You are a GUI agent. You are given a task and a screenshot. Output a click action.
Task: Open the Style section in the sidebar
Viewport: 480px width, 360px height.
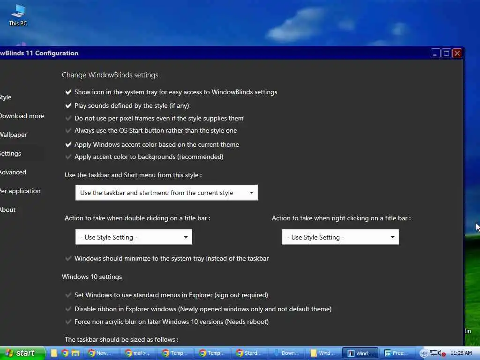6,97
